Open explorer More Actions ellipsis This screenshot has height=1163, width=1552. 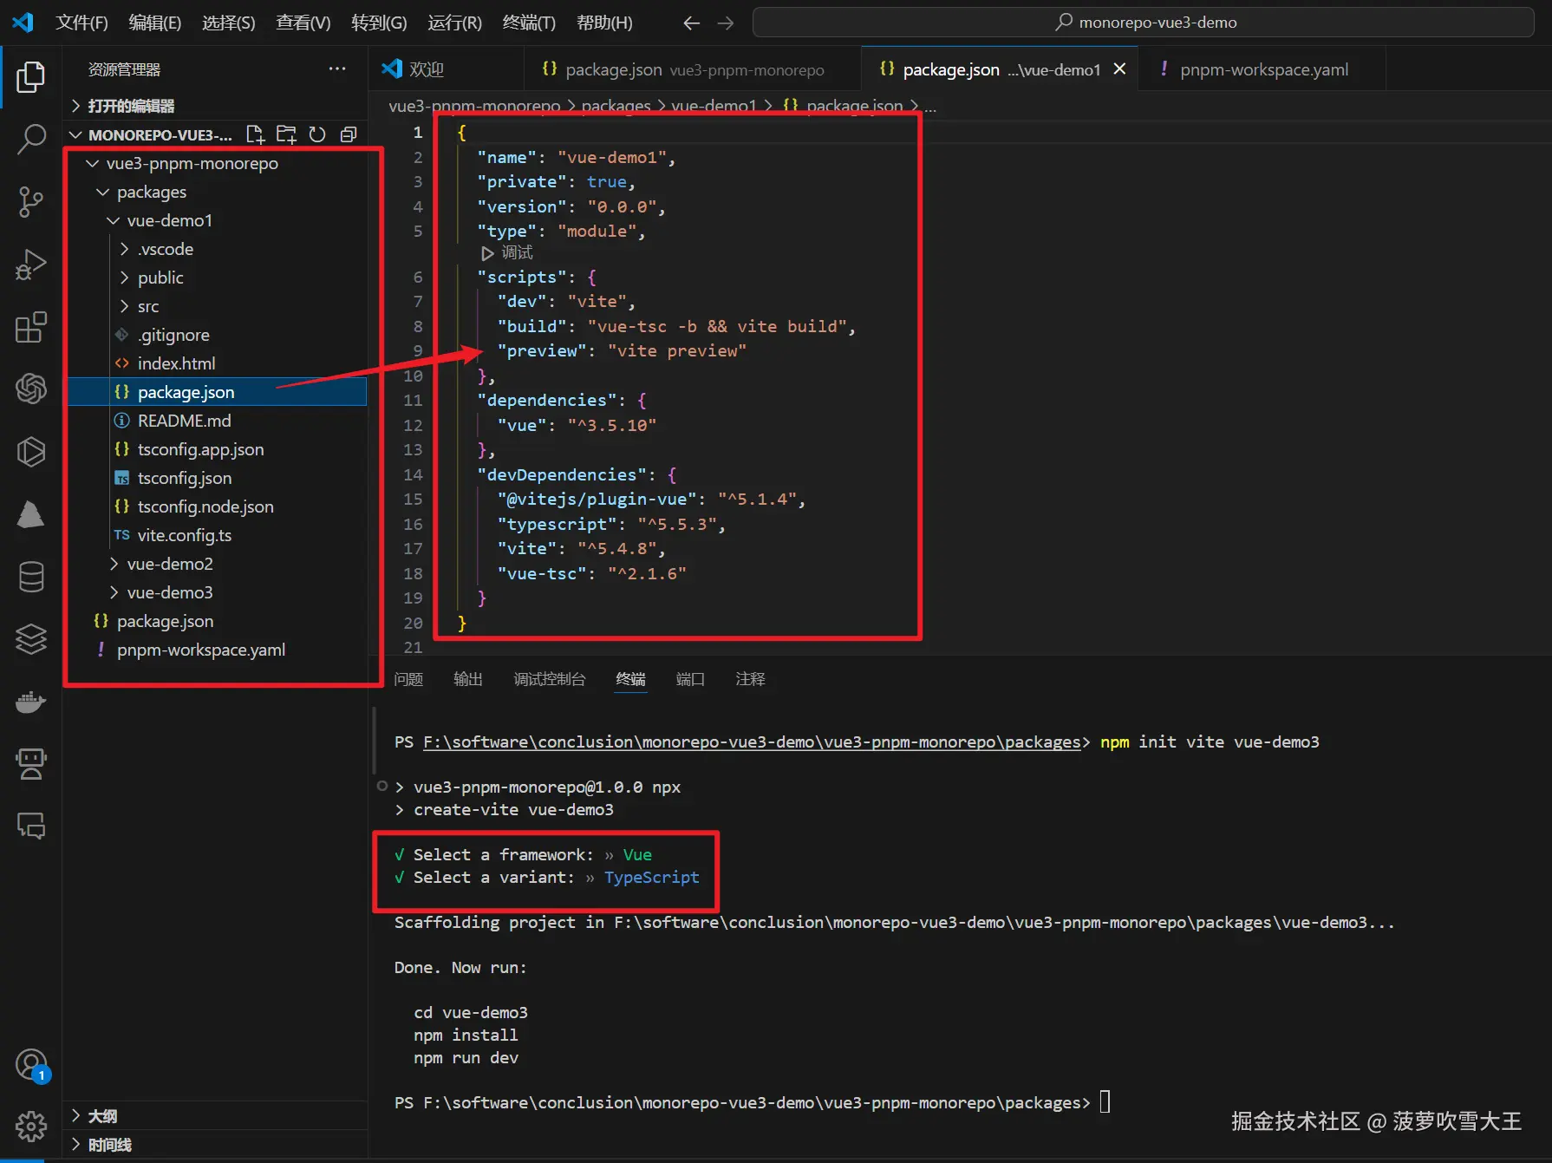337,69
